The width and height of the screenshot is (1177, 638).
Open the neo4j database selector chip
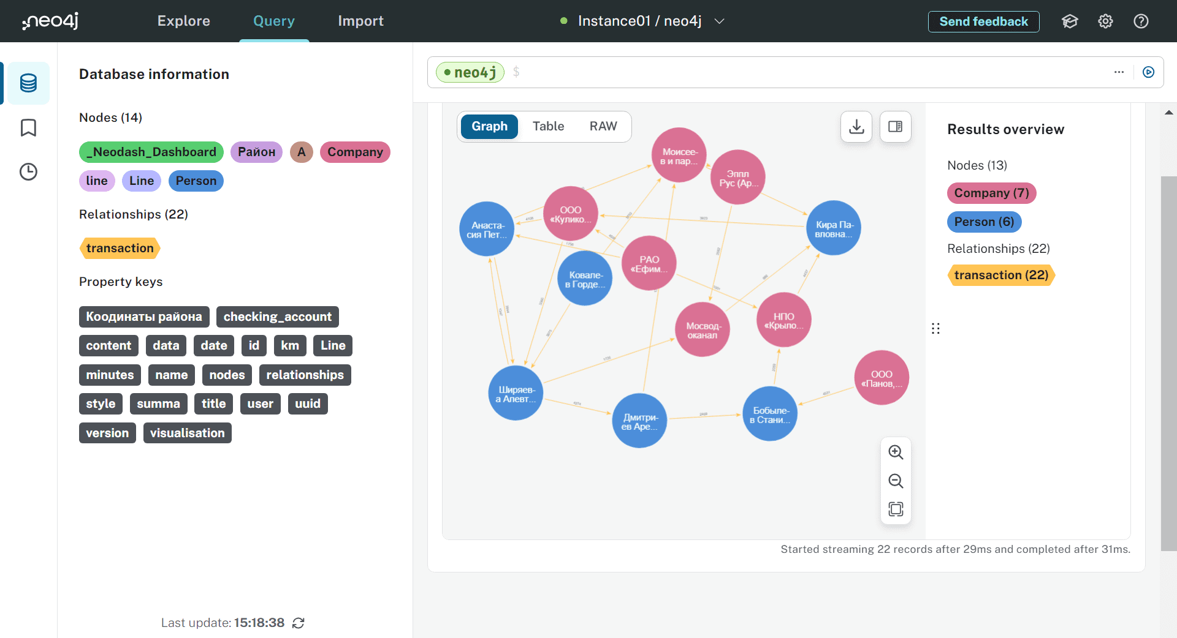(x=470, y=72)
